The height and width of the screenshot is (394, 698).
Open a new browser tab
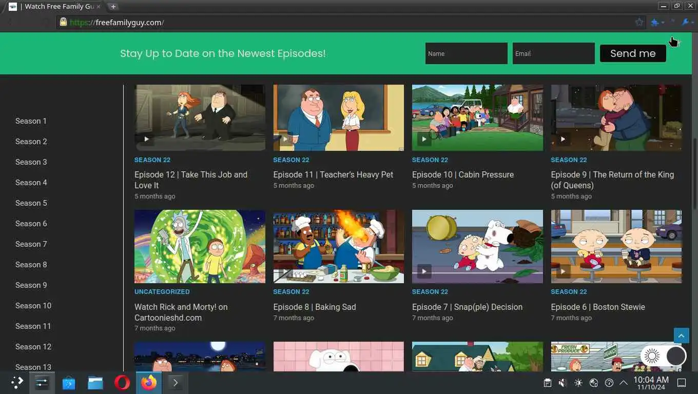pos(113,7)
